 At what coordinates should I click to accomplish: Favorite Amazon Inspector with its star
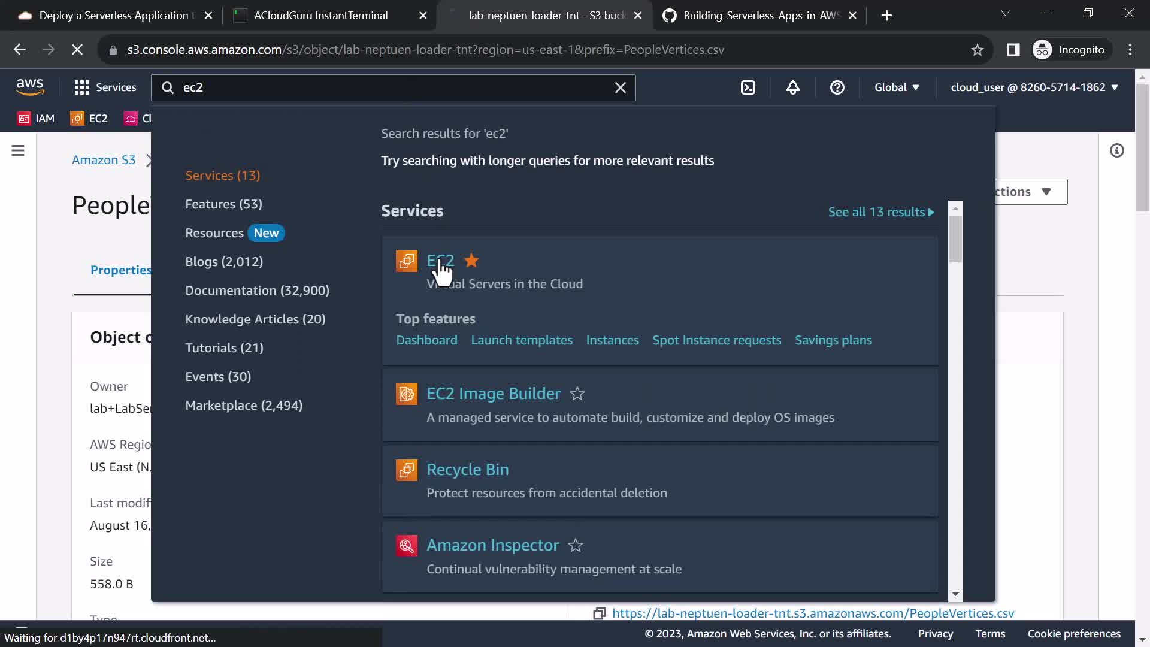pyautogui.click(x=576, y=545)
